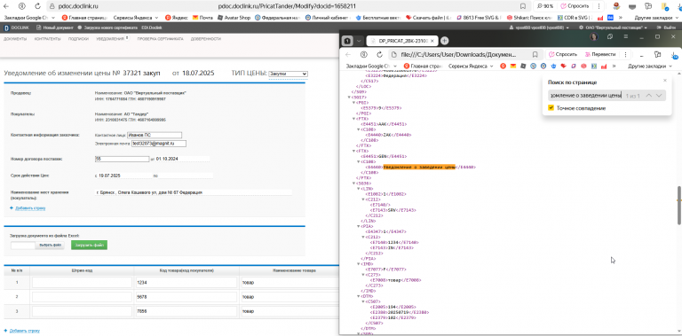Image resolution: width=682 pixels, height=336 pixels.
Task: Click the XML window vertical scrollbar
Action: [679, 206]
